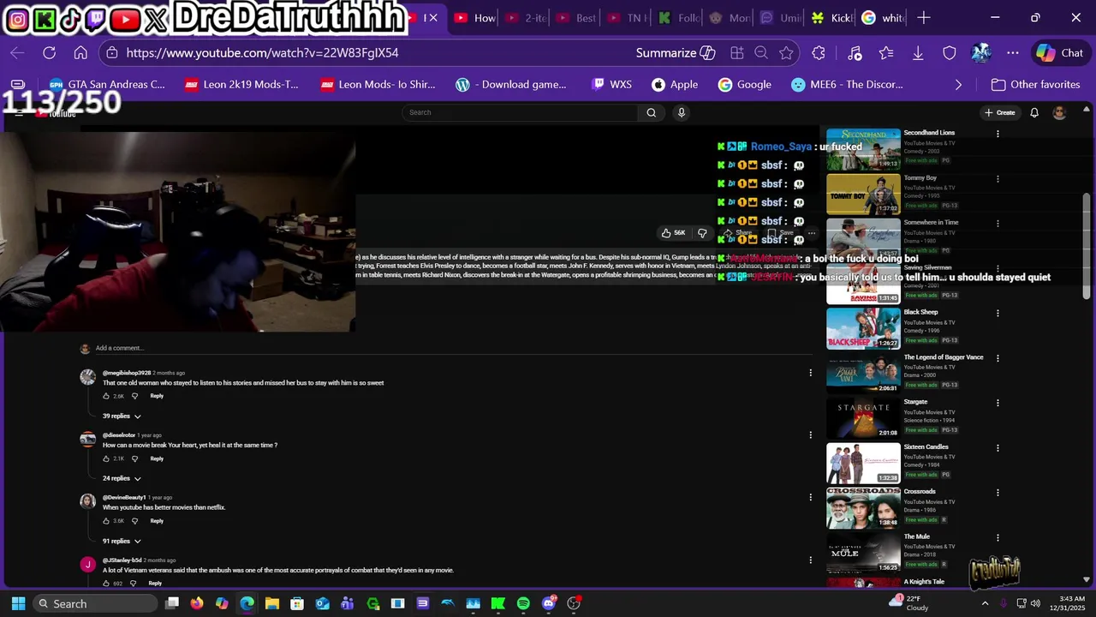
Task: Dislike the video with thumbs-down button
Action: 702,233
